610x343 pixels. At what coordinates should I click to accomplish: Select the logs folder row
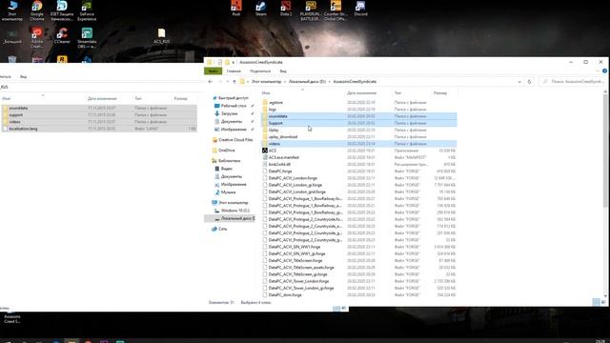pyautogui.click(x=358, y=110)
